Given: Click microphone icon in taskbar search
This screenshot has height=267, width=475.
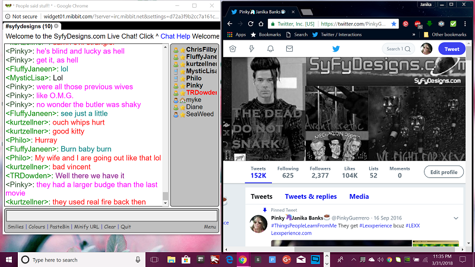Looking at the screenshot, I should (x=138, y=260).
